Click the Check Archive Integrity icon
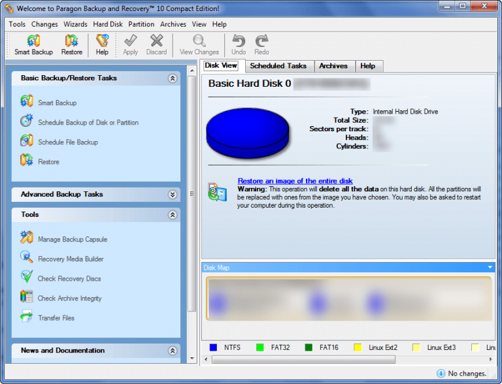The width and height of the screenshot is (502, 384). click(x=27, y=296)
